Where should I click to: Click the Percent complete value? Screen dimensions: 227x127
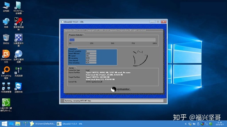coord(91,51)
